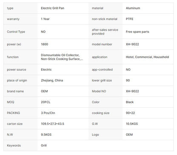
Task: Select the 'Black' color value
Action: (130, 102)
